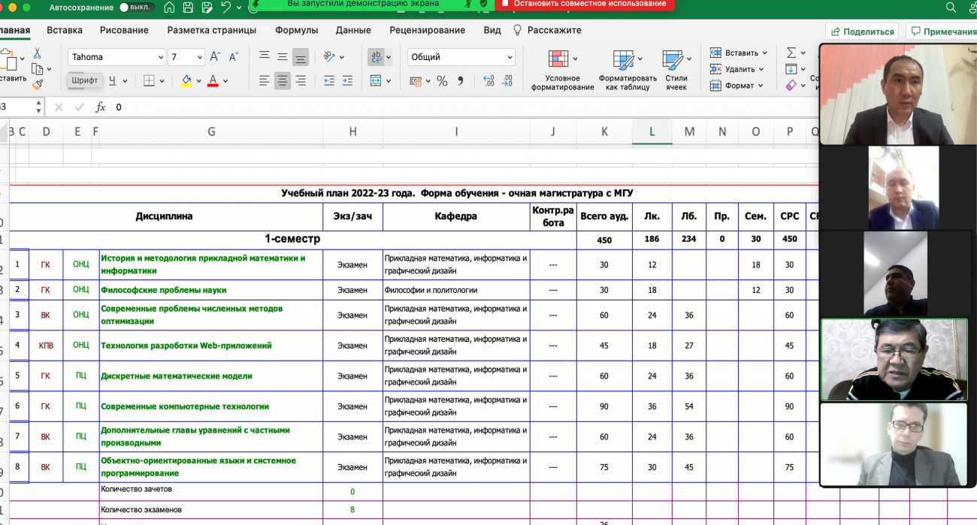Open the Tahoma font name dropdown
The height and width of the screenshot is (525, 977).
pyautogui.click(x=160, y=57)
